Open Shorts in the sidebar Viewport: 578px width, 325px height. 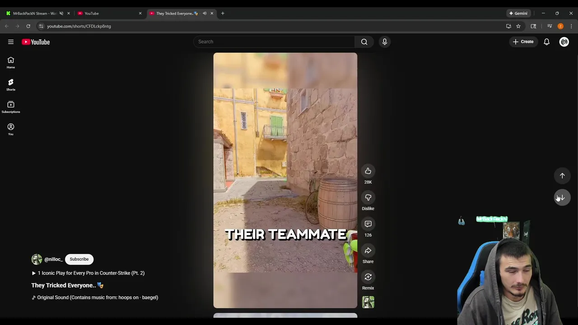[x=11, y=85]
